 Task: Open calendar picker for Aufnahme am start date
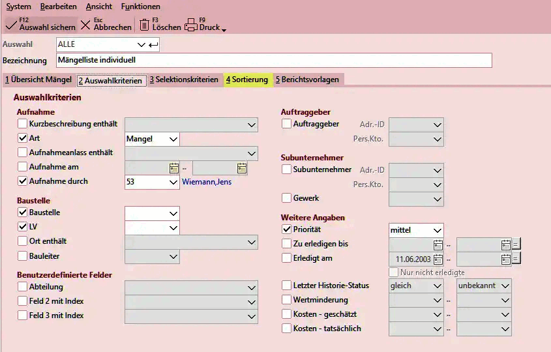[173, 168]
